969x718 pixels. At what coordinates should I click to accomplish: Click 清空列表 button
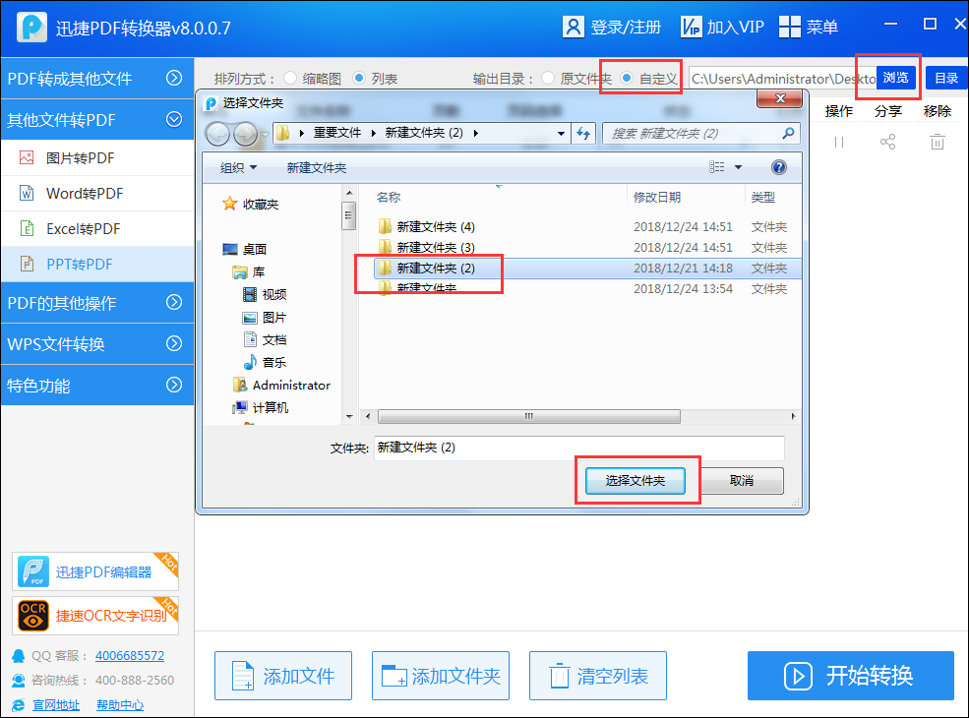(597, 676)
